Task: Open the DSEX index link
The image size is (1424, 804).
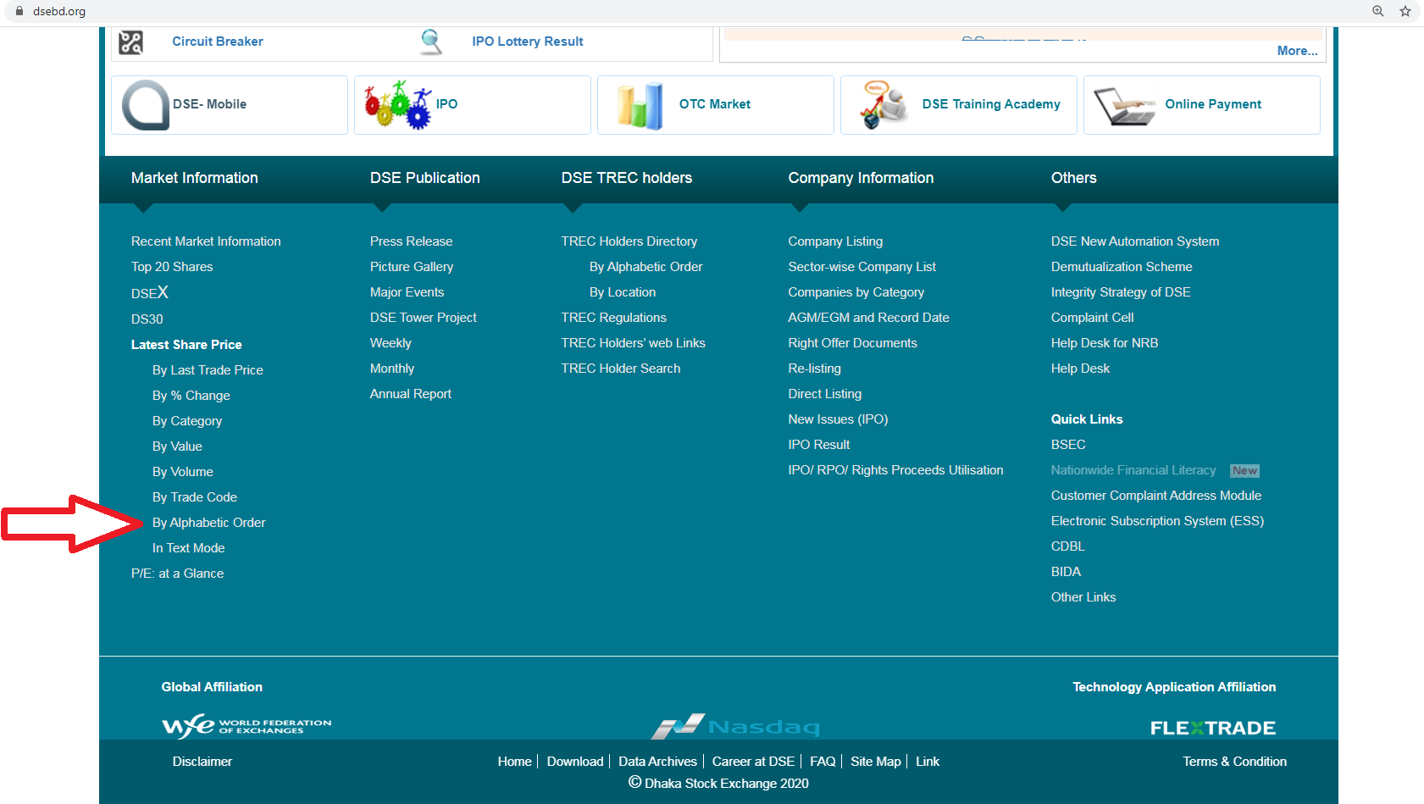Action: pyautogui.click(x=150, y=292)
